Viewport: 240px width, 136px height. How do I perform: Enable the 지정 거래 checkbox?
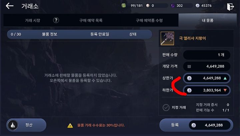click(166, 107)
